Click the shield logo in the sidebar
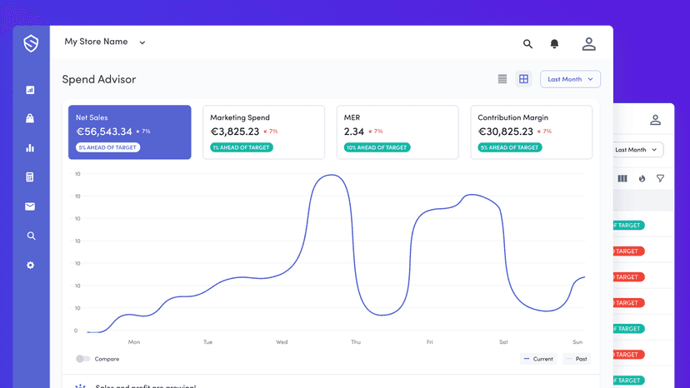690x388 pixels. [x=31, y=43]
